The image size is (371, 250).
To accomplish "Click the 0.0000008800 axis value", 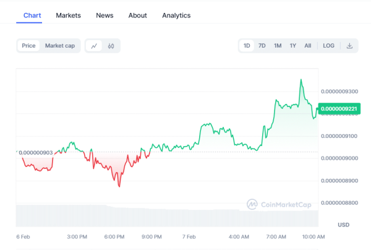I will (x=339, y=203).
